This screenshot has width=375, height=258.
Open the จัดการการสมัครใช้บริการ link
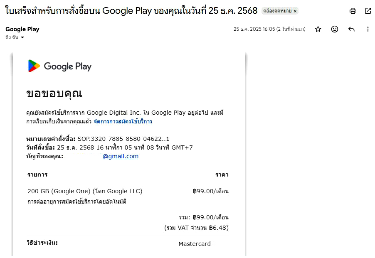click(x=123, y=122)
